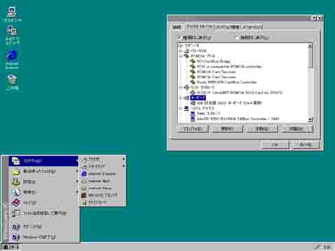Select the view devices by connection radio button
Image resolution: width=335 pixels, height=251 pixels.
pyautogui.click(x=237, y=38)
